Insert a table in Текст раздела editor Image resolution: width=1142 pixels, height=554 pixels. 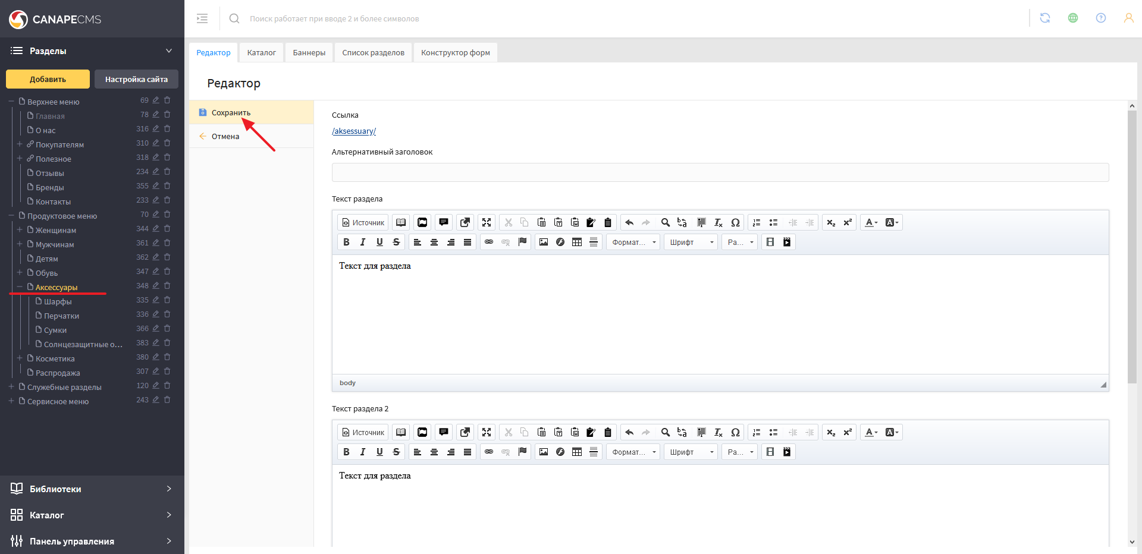[x=577, y=242]
